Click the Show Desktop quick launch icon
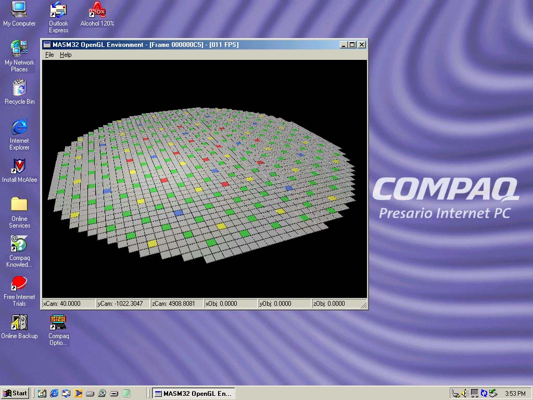533x400 pixels. (42, 394)
